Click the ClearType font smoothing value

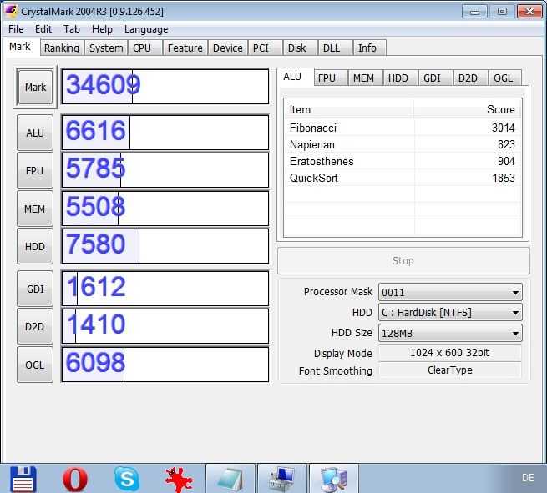pyautogui.click(x=450, y=370)
